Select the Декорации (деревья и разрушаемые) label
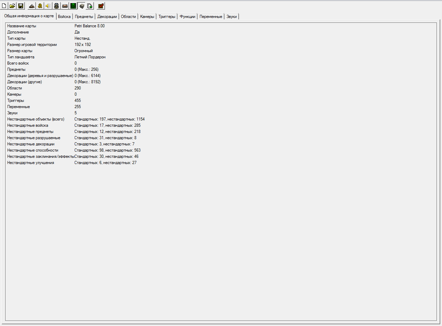Screen dimensions: 442x326 (40, 76)
